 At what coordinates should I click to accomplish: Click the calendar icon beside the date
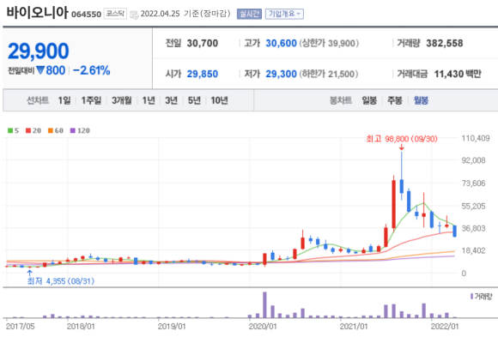coord(134,15)
